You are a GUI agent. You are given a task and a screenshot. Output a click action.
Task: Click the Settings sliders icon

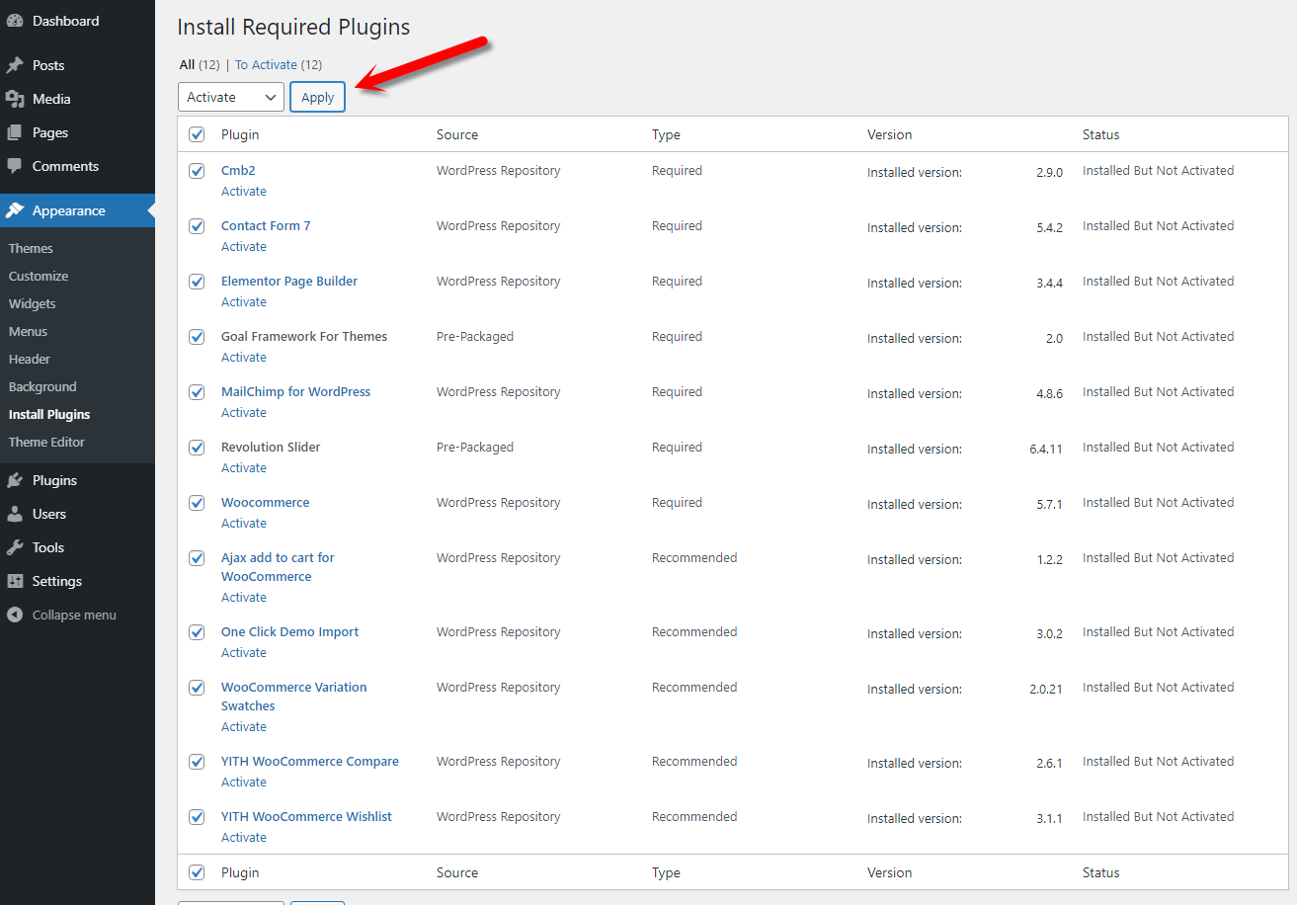pyautogui.click(x=15, y=581)
